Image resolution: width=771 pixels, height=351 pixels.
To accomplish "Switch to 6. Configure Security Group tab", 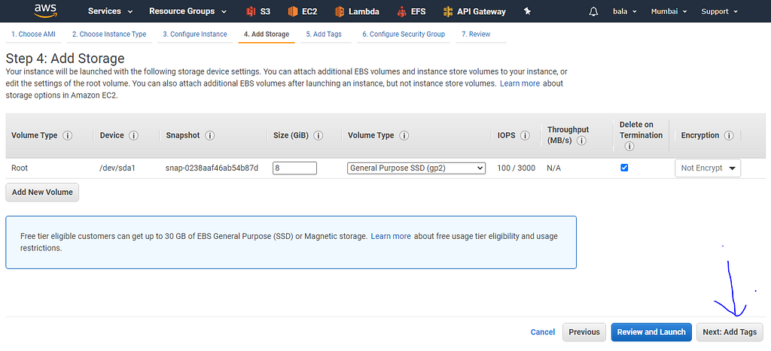I will pyautogui.click(x=403, y=34).
